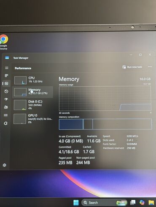Image resolution: width=156 pixels, height=207 pixels.
Task: Click the Committed value 4.1/18.6 GB
Action: (69, 152)
